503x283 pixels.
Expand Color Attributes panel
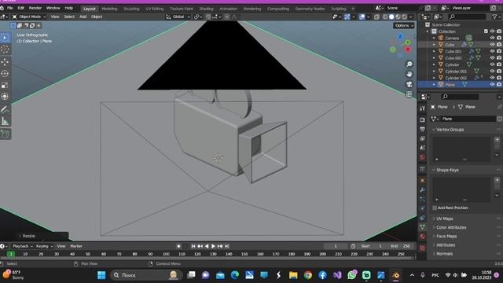[451, 227]
